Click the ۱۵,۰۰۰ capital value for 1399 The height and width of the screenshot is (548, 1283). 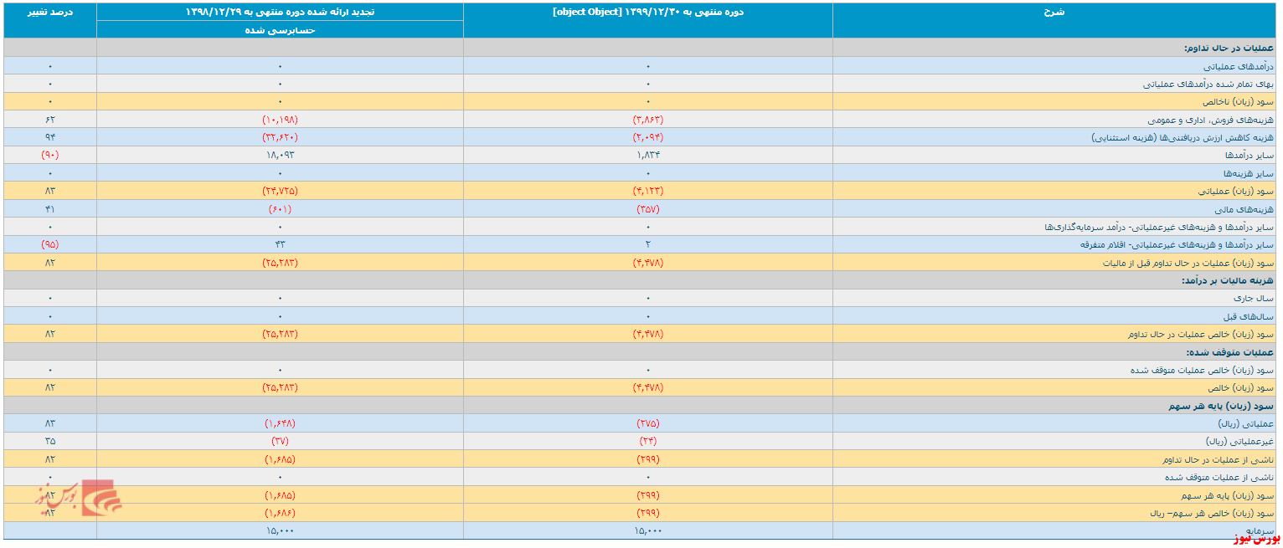[x=648, y=530]
